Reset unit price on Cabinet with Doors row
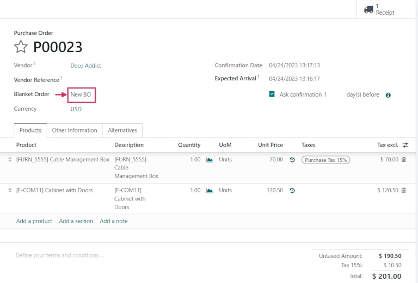418x283 pixels. pyautogui.click(x=292, y=191)
